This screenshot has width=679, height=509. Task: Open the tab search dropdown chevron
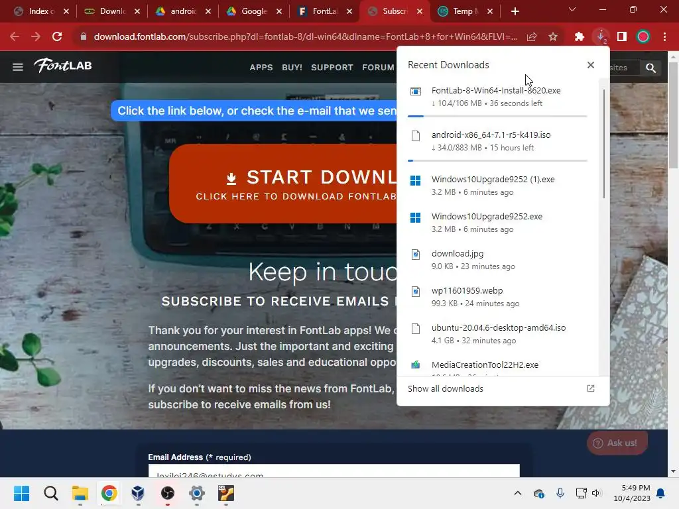pos(572,10)
